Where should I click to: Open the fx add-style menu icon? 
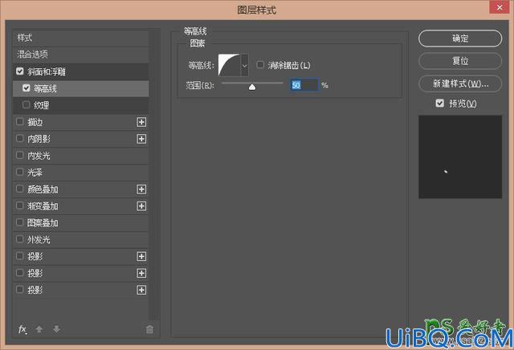(22, 329)
